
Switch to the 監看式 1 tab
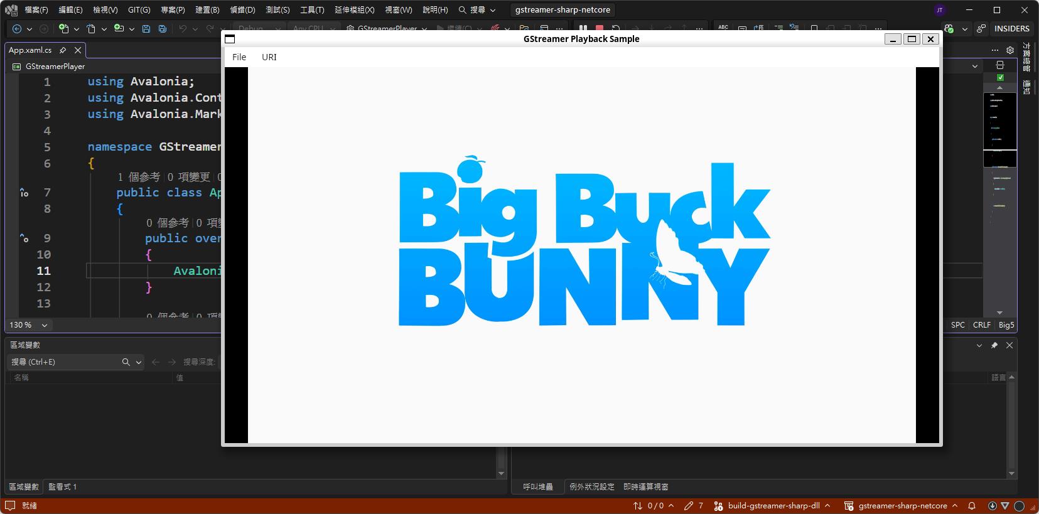(x=62, y=487)
